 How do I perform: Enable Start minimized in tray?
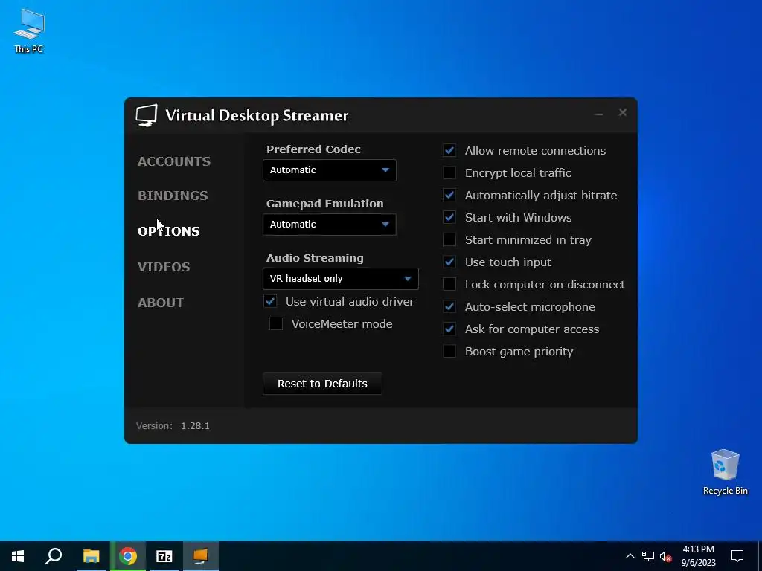[x=449, y=240]
